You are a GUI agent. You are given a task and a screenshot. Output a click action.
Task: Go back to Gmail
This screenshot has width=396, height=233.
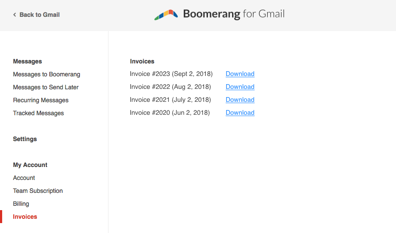point(39,15)
